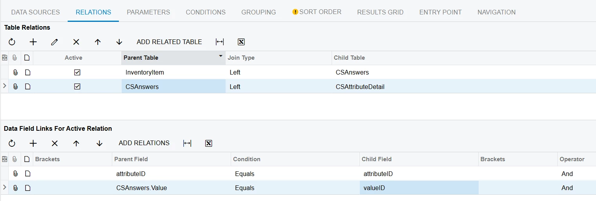
Task: Fit columns in Data Field Links grid
Action: (x=187, y=143)
